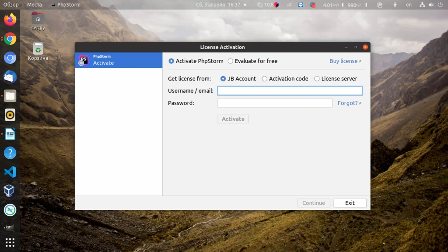Select the PhpStorm icon in the activation sidebar

(83, 60)
